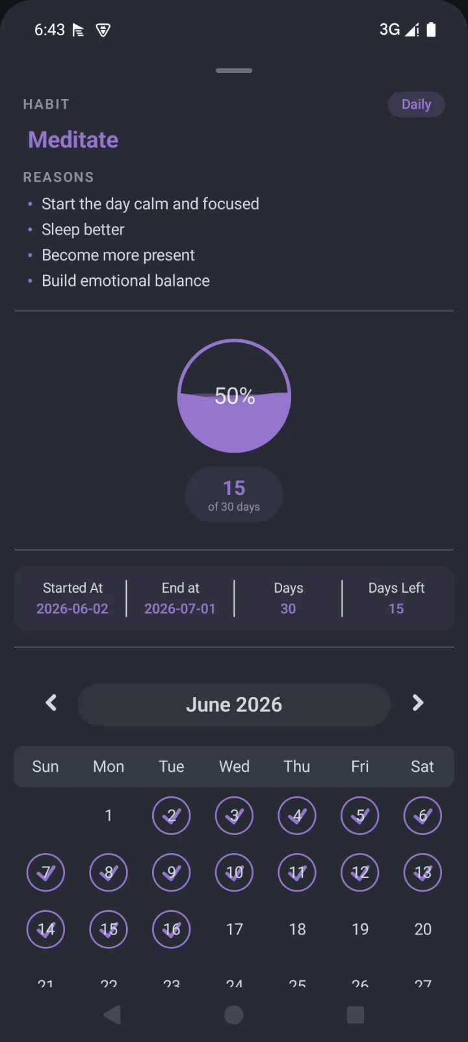The image size is (468, 1042).
Task: Tap the bottom sheet drag handle
Action: pos(234,70)
